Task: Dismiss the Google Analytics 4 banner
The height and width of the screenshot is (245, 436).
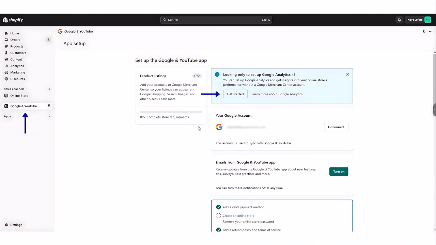Action: coord(348,75)
